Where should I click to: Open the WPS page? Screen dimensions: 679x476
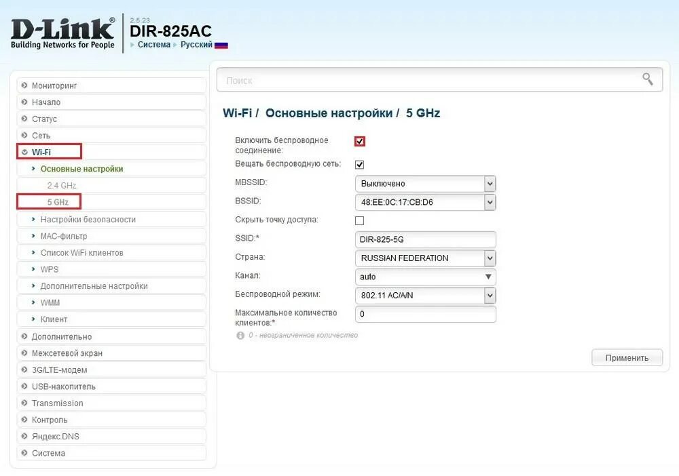pos(111,269)
